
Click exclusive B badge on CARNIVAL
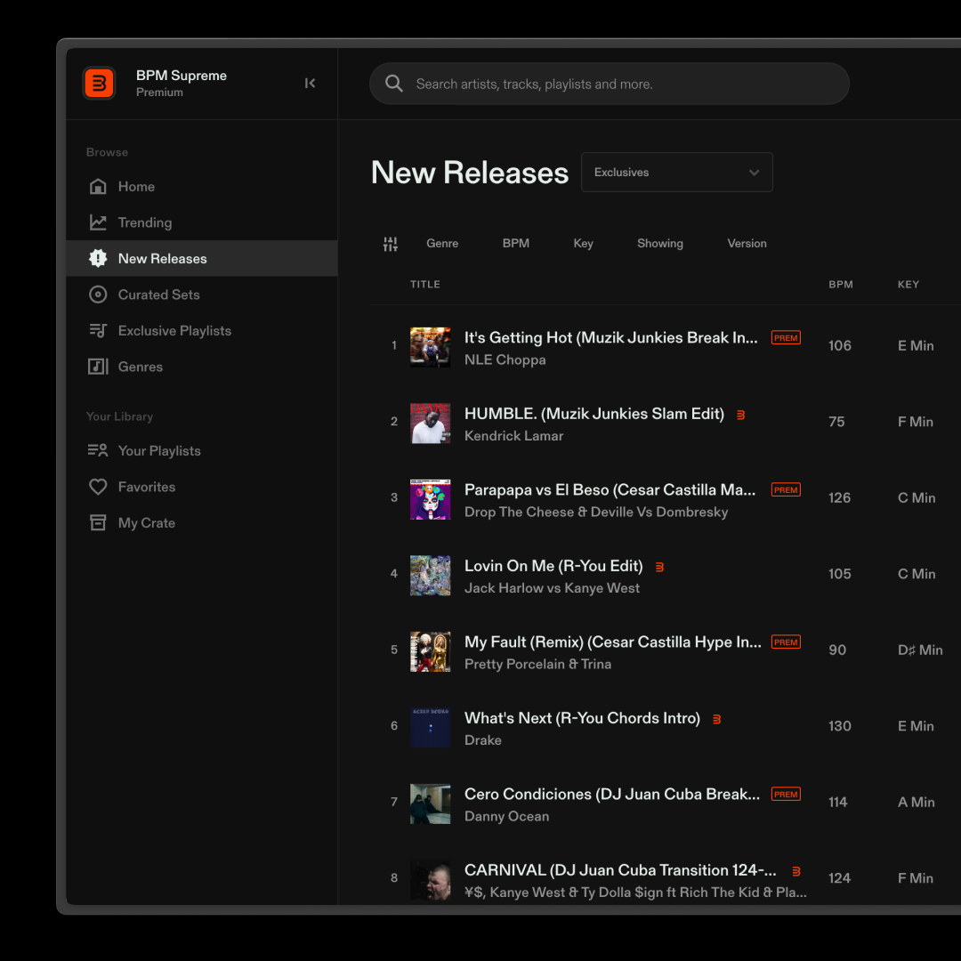click(796, 871)
